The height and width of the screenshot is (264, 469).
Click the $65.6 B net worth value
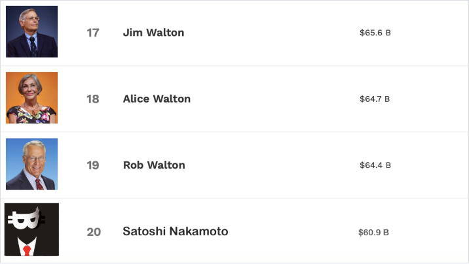[375, 33]
